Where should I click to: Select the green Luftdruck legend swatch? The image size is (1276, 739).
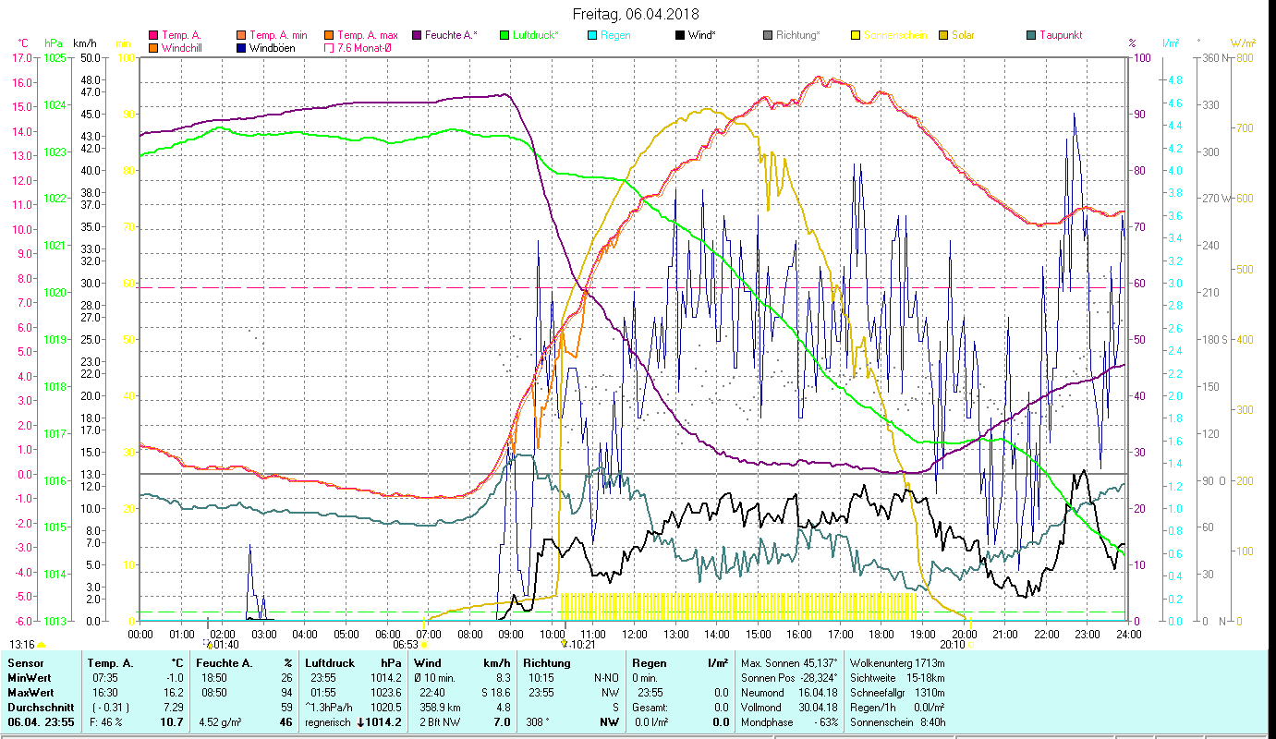[x=504, y=35]
